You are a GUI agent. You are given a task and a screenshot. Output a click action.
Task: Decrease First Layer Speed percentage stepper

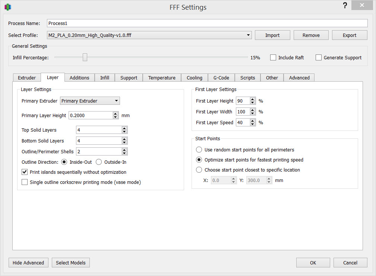(253, 124)
